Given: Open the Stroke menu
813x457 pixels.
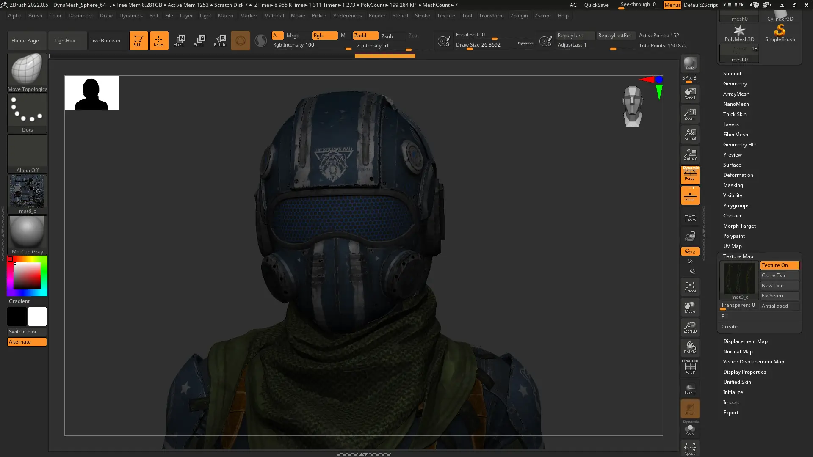Looking at the screenshot, I should (422, 16).
